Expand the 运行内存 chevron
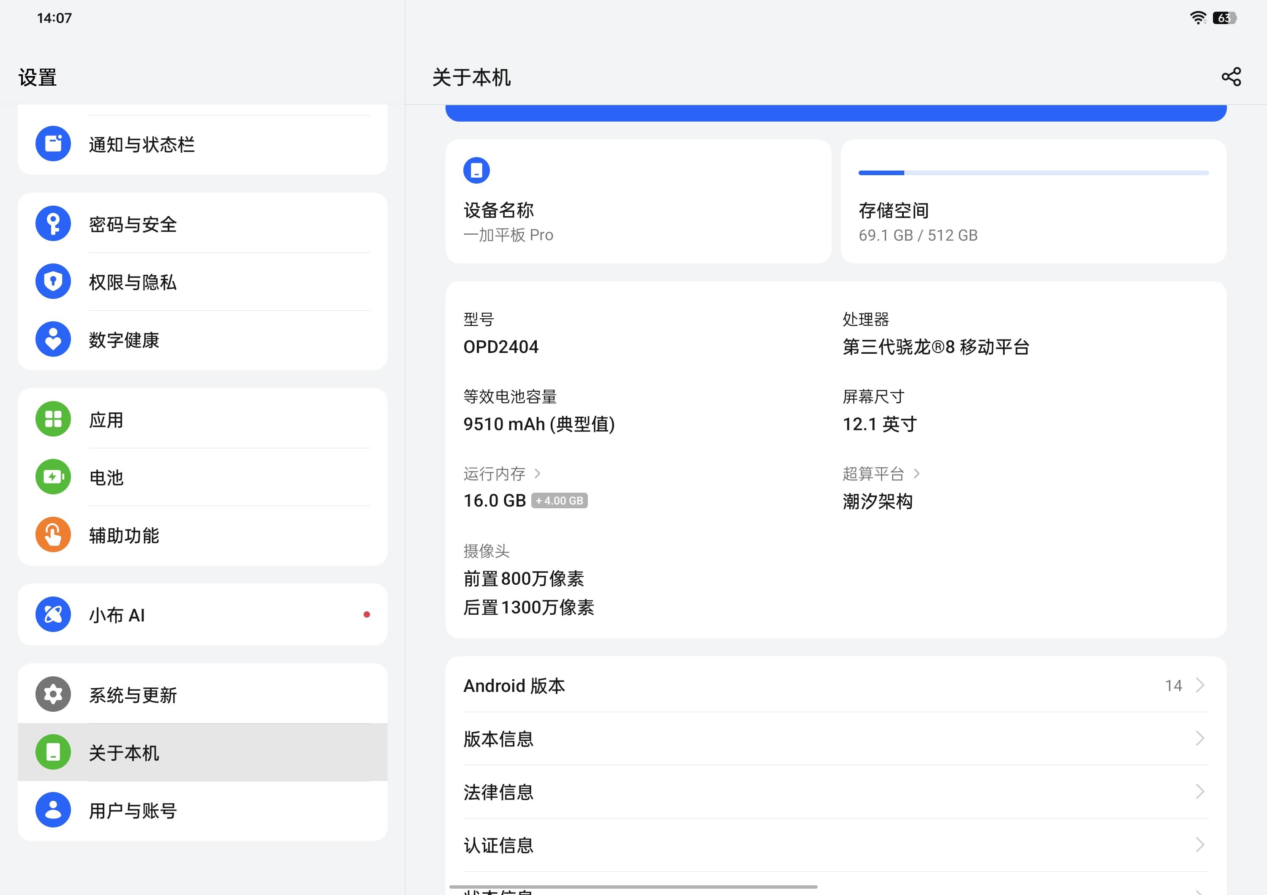This screenshot has width=1267, height=895. pos(538,473)
